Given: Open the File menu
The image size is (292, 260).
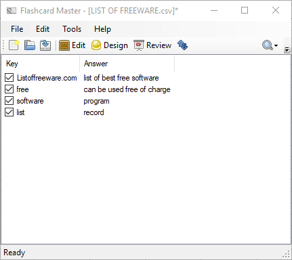Looking at the screenshot, I should [17, 29].
